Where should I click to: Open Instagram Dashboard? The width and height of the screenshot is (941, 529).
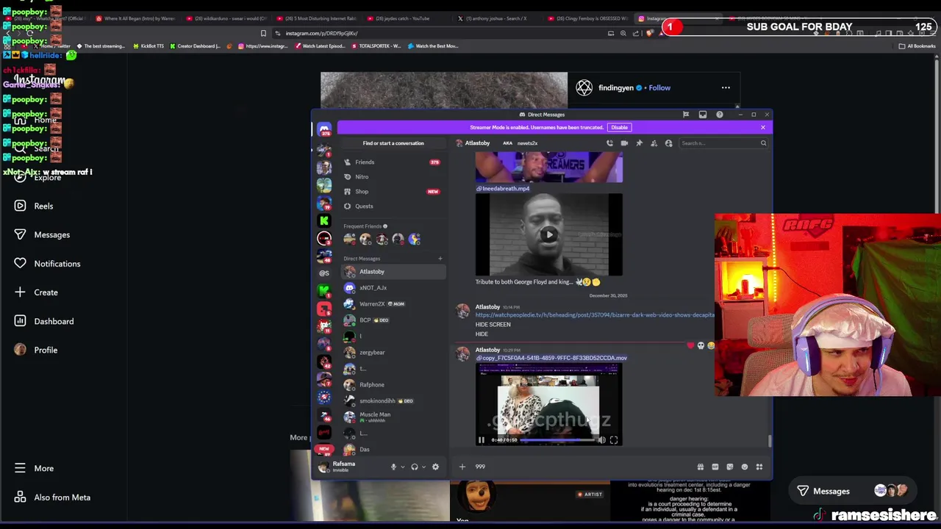click(x=44, y=321)
